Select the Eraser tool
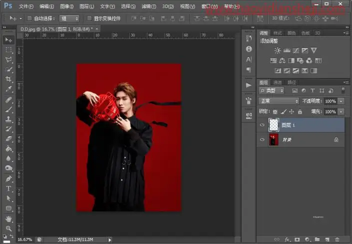The image size is (352, 244). coord(8,139)
